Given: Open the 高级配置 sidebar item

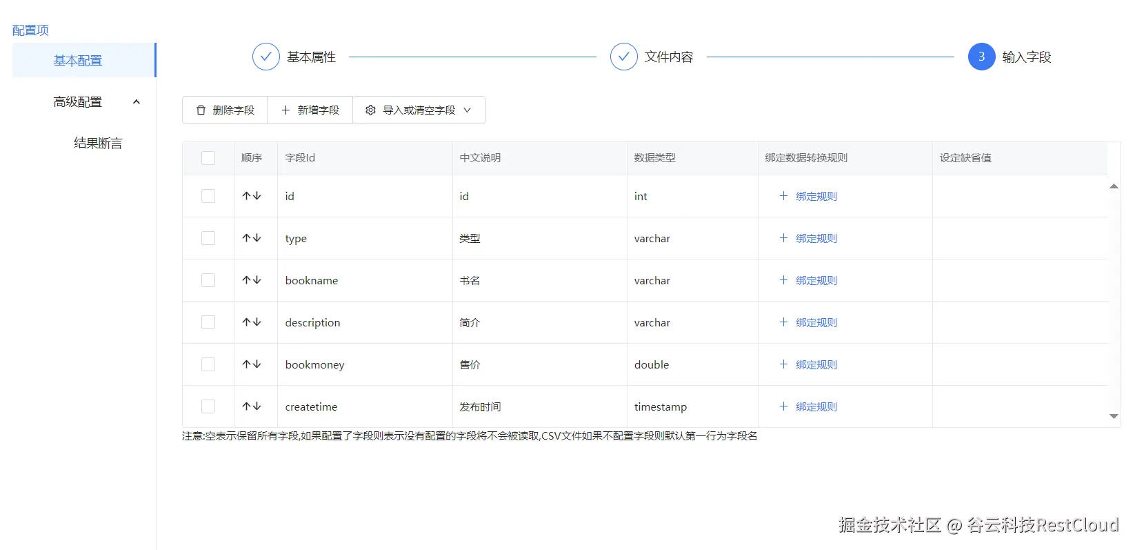Looking at the screenshot, I should (x=84, y=102).
